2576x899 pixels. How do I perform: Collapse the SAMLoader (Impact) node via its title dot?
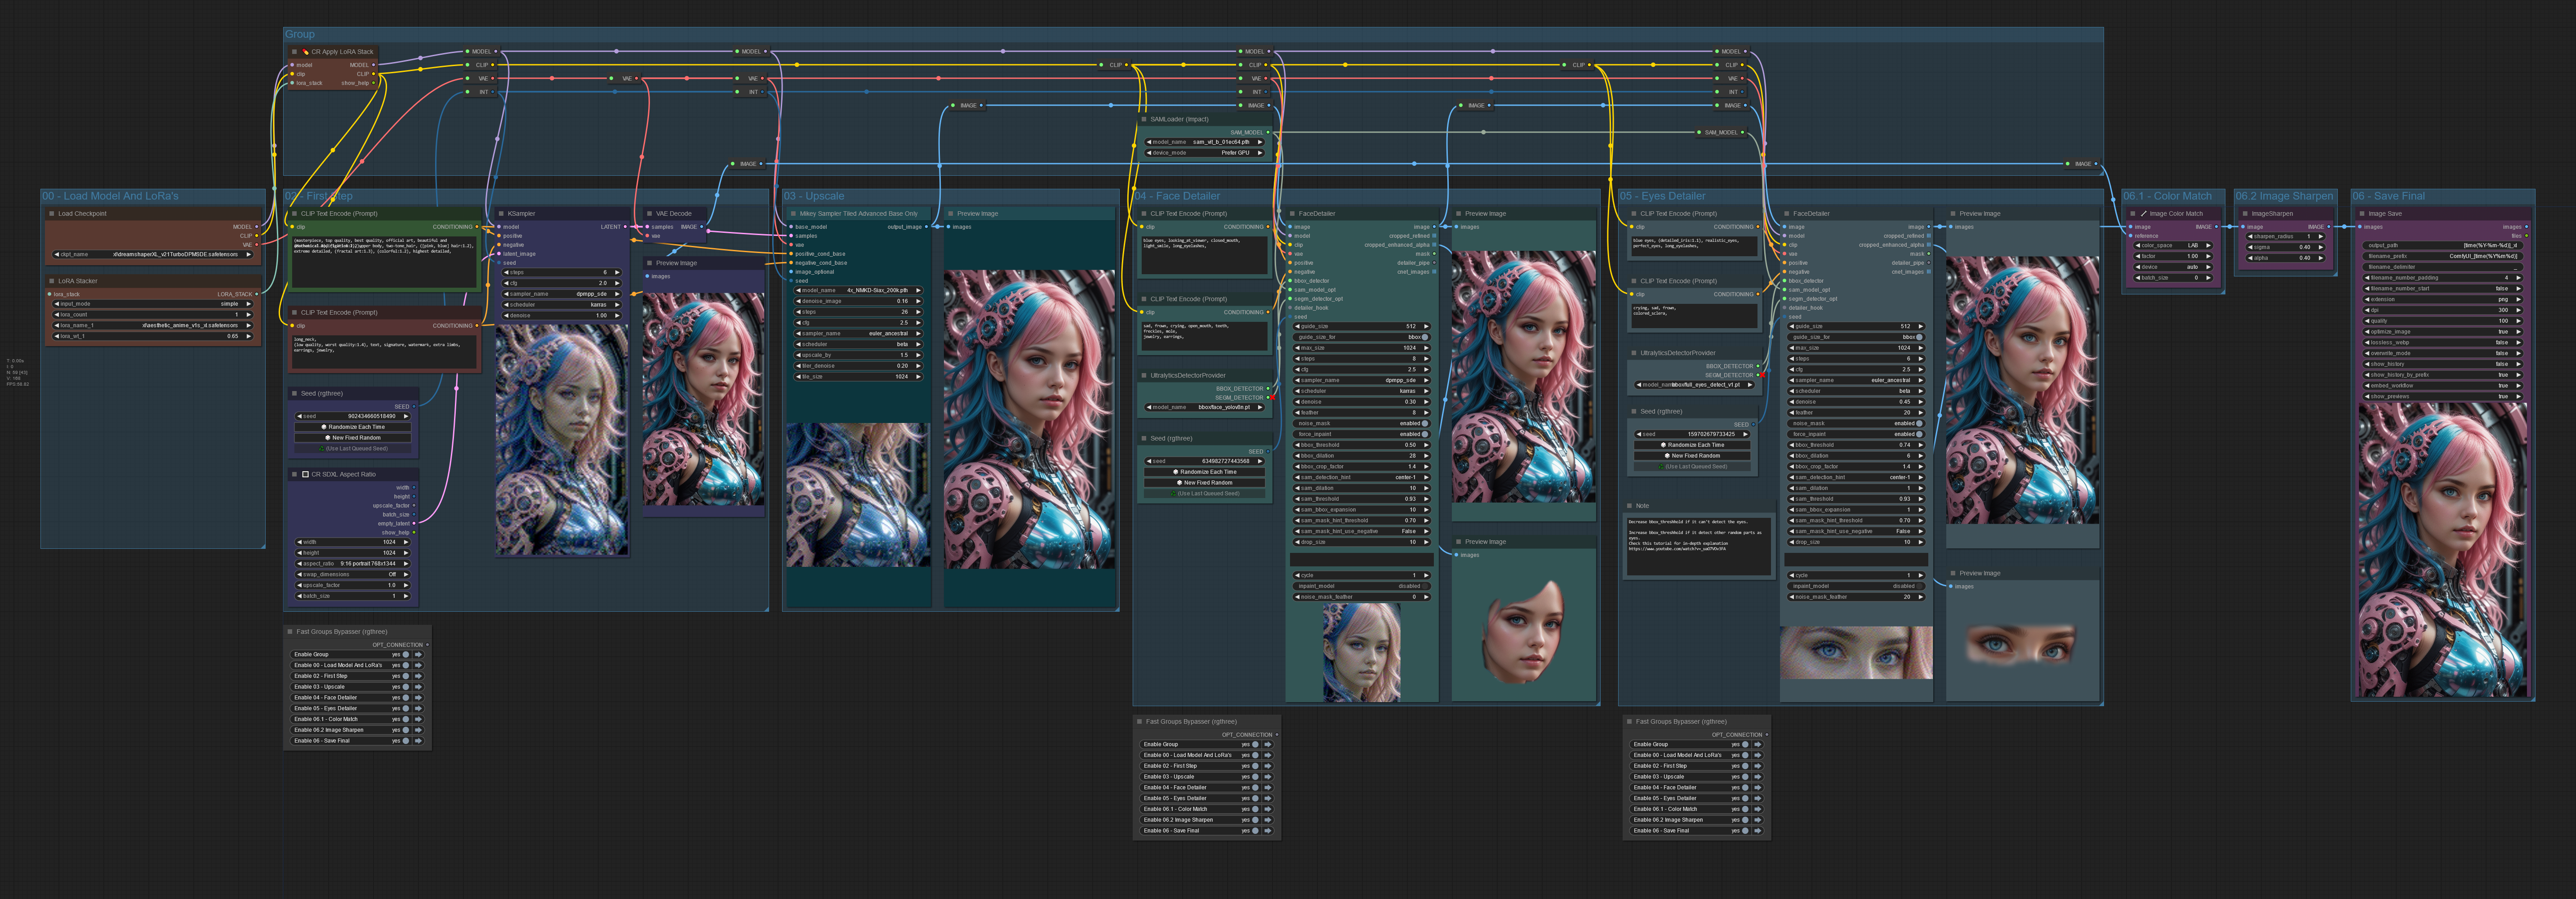pos(1144,119)
